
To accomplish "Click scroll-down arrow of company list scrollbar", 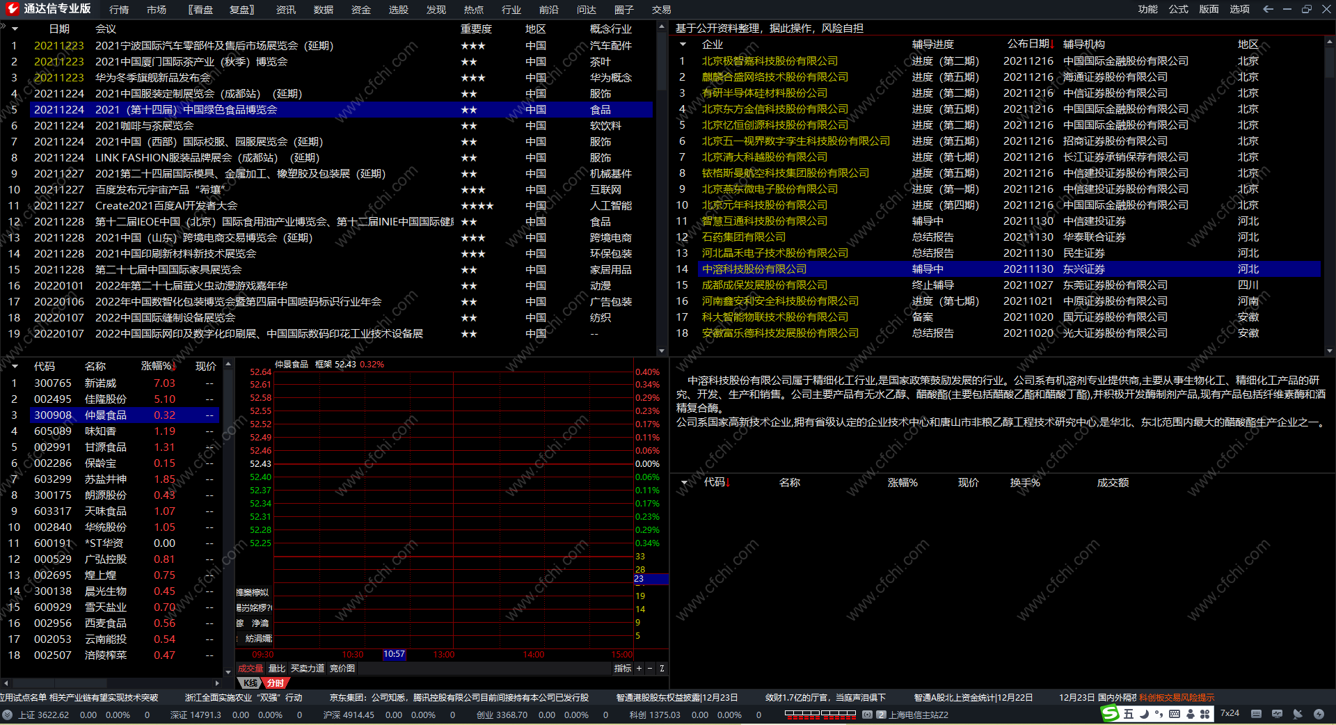I will click(1329, 351).
